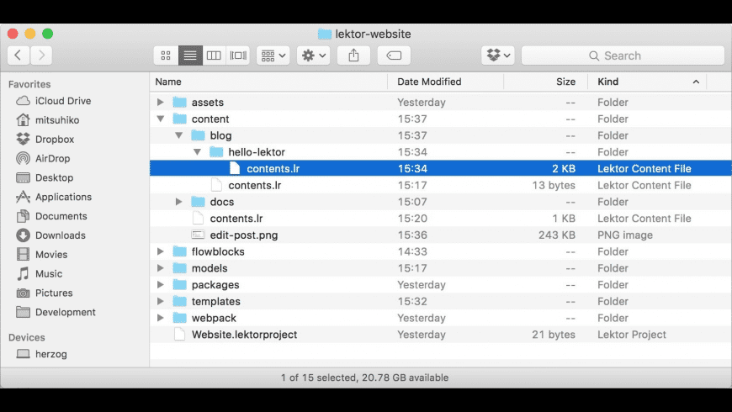Image resolution: width=732 pixels, height=412 pixels.
Task: Switch to column view
Action: [214, 55]
